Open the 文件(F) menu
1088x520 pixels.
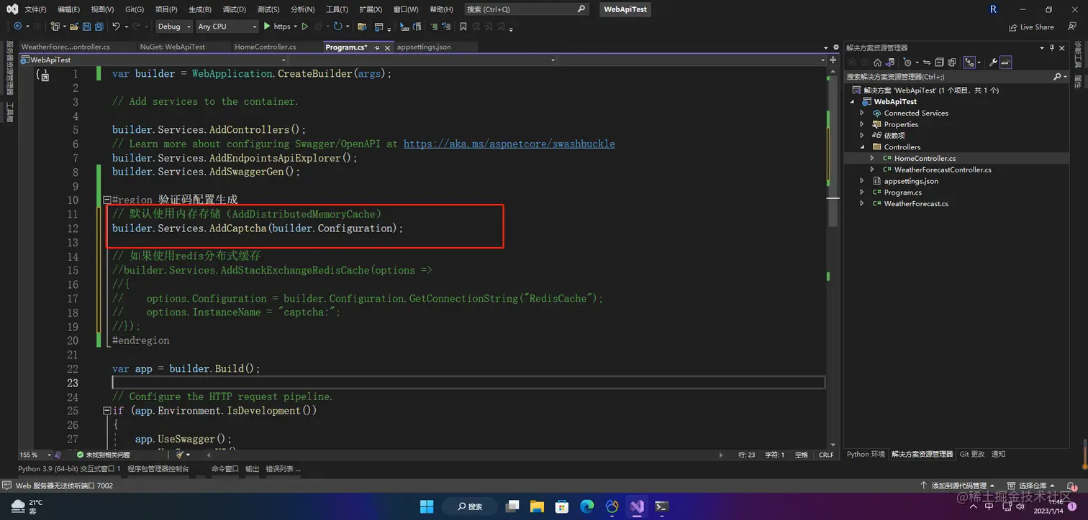35,9
